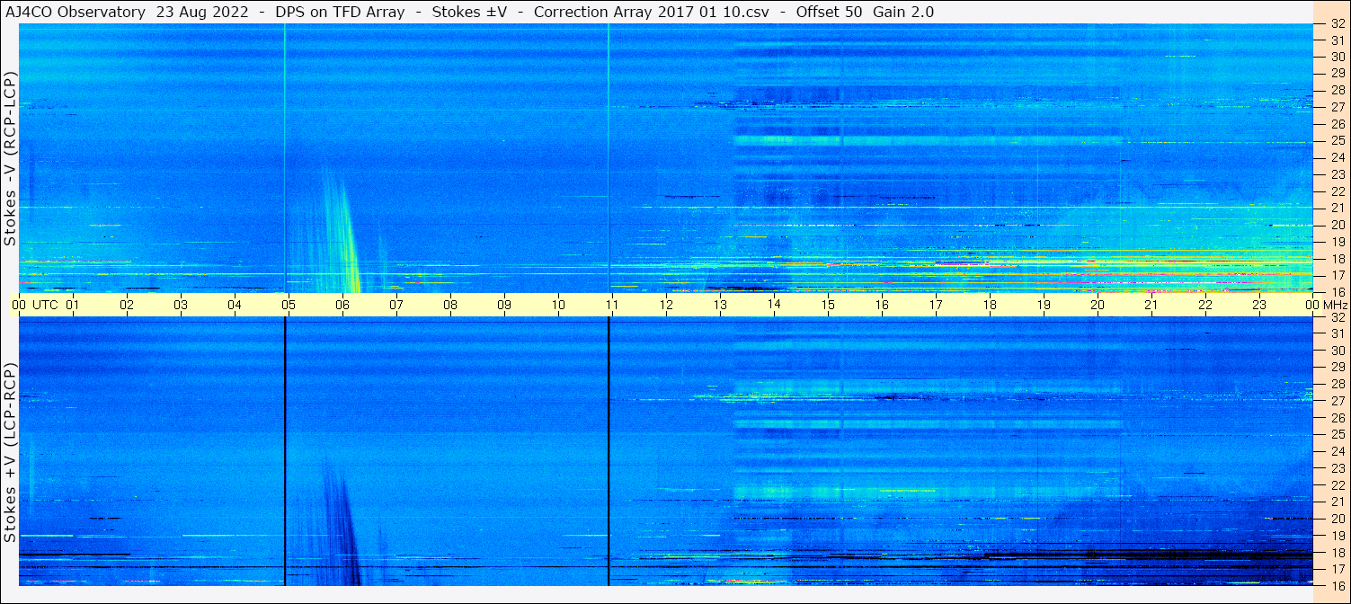The image size is (1351, 604).
Task: Click the 17 MHz label of Stokes +V panel
Action: coord(1338,569)
